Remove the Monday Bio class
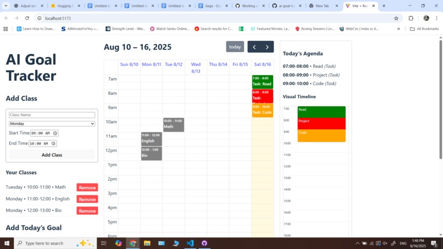Screen dimensions: 443x249 coord(87,211)
